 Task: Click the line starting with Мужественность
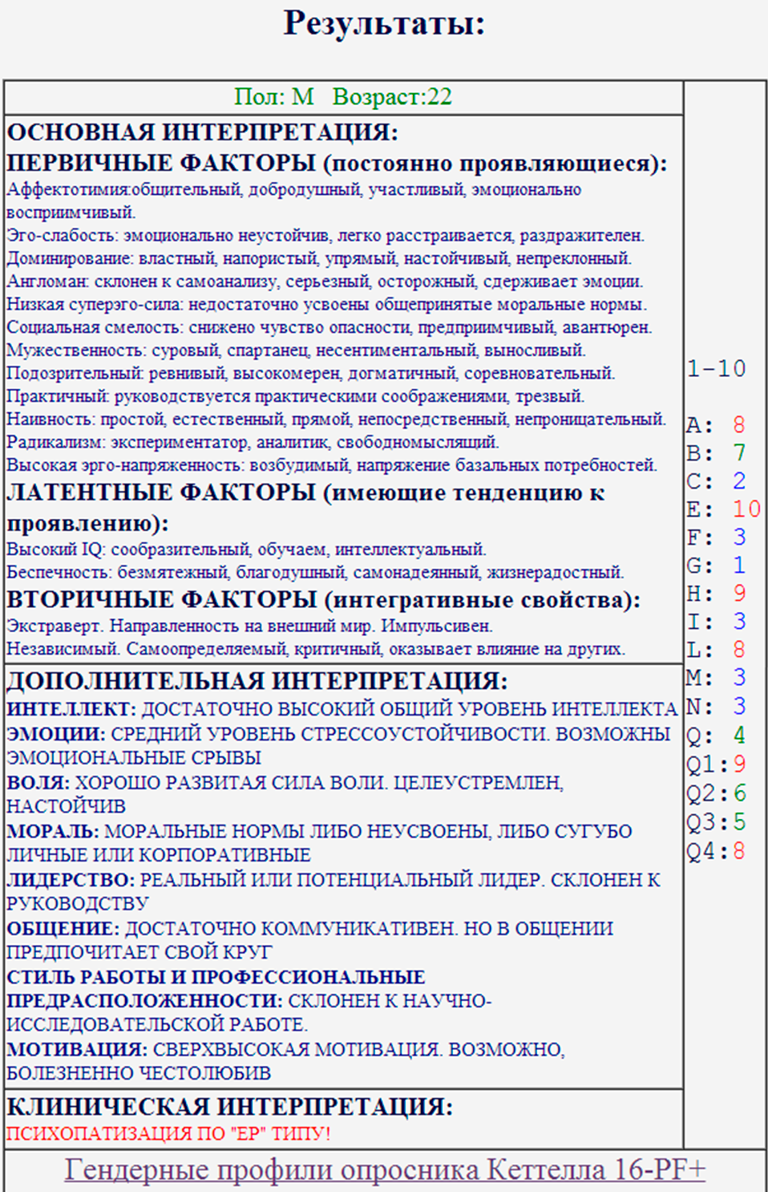coord(296,351)
